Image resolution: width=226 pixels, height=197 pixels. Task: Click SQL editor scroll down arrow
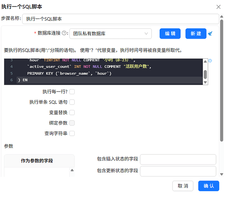(x=205, y=82)
